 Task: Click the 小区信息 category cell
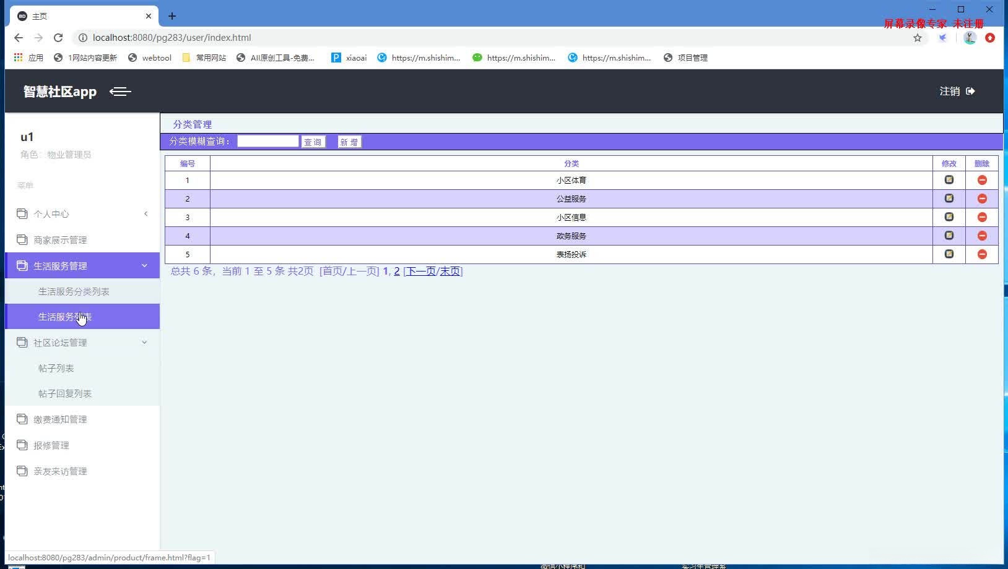[x=571, y=217]
